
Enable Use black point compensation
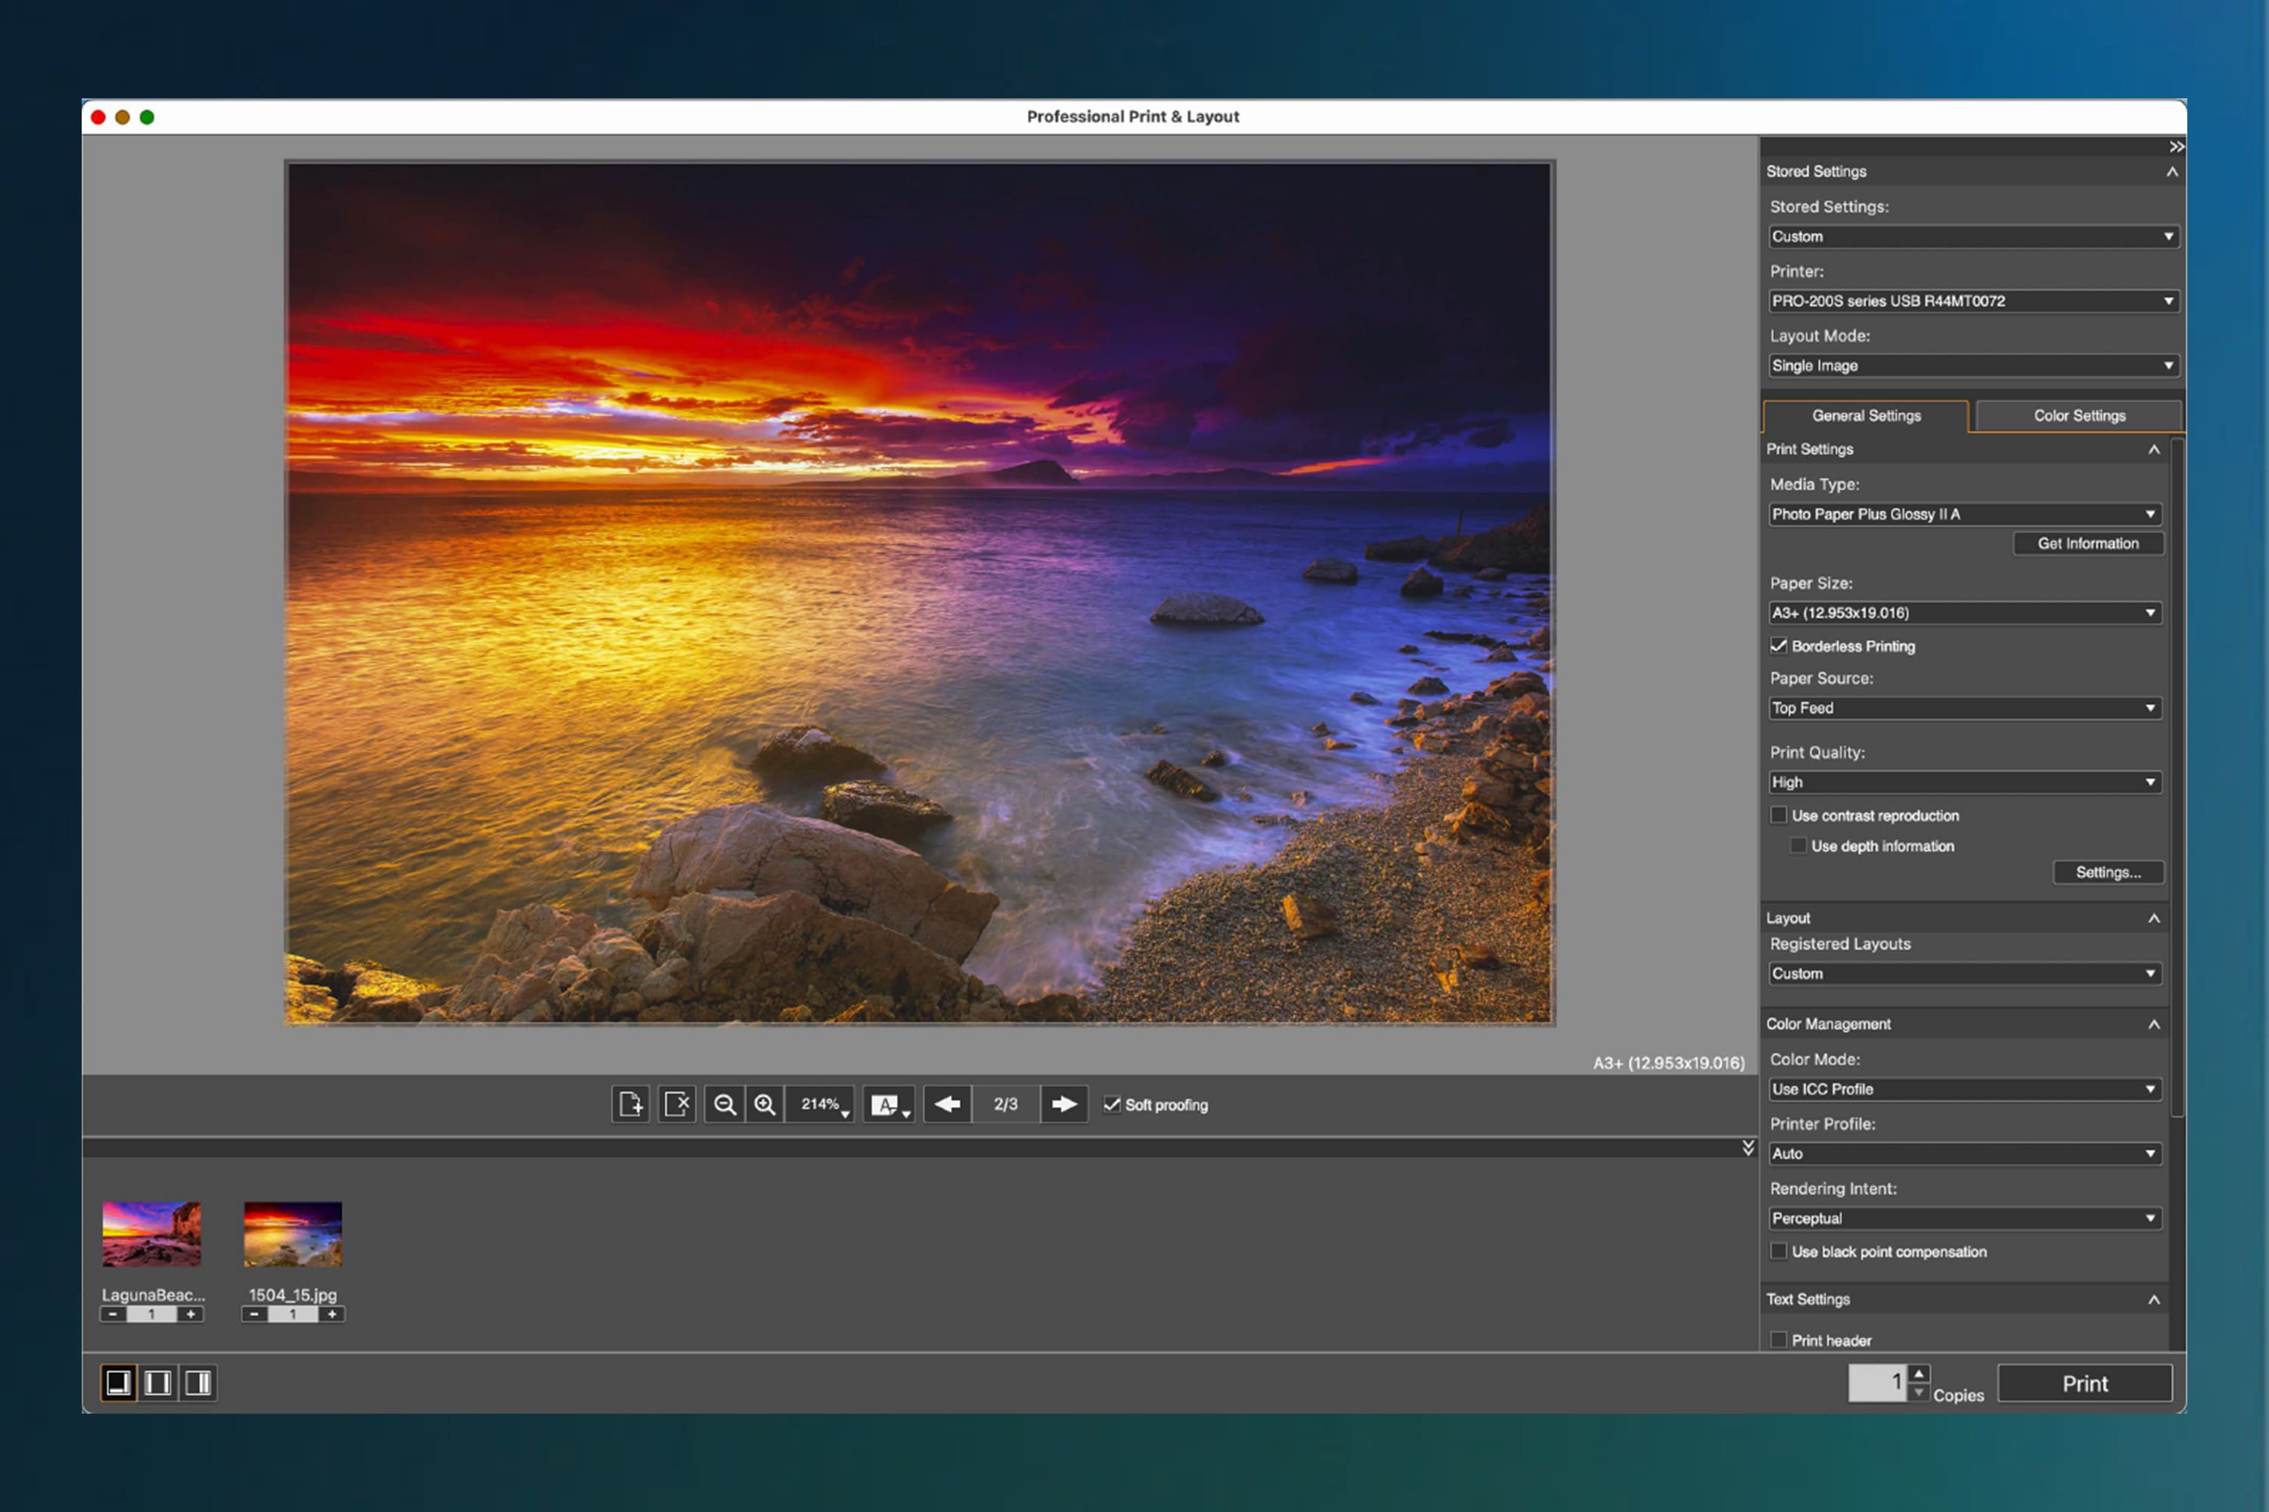pos(1779,1252)
